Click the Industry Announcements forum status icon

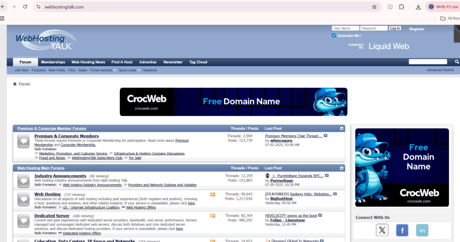pyautogui.click(x=23, y=181)
